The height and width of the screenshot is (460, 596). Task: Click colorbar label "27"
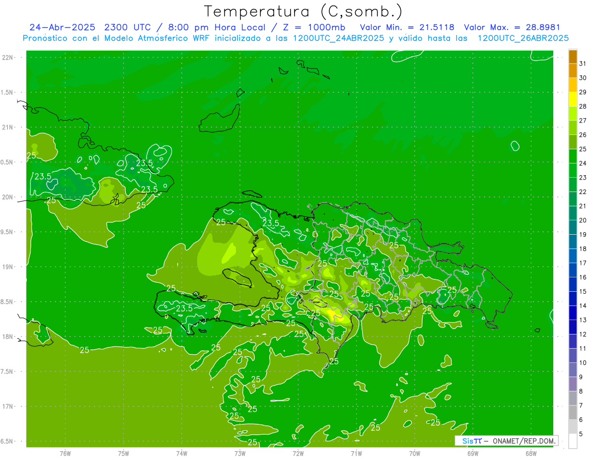[x=583, y=121]
